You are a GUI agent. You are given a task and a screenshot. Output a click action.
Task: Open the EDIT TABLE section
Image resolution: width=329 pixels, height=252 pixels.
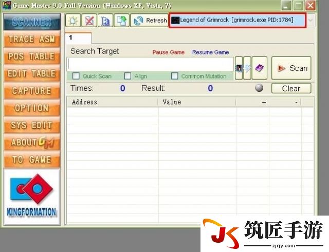(x=32, y=73)
